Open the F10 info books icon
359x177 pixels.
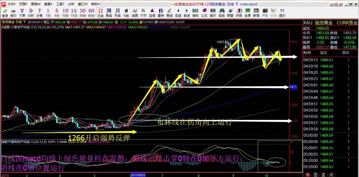pos(265,13)
